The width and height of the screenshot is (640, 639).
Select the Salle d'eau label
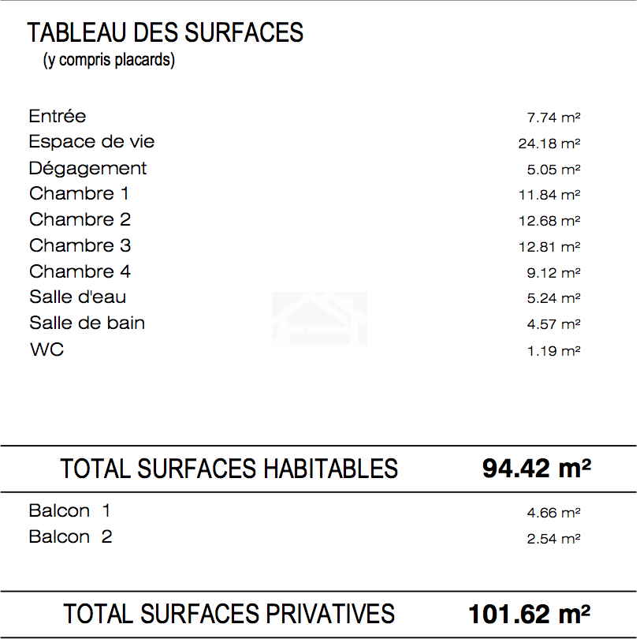(x=77, y=297)
